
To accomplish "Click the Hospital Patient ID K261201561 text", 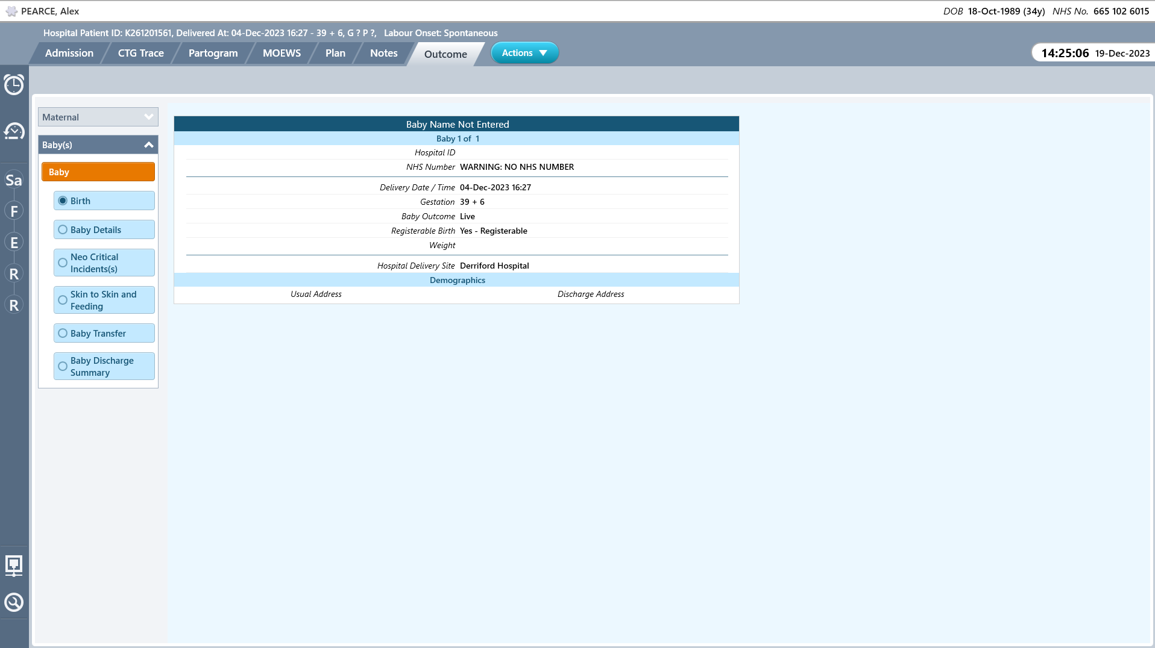I will 108,33.
